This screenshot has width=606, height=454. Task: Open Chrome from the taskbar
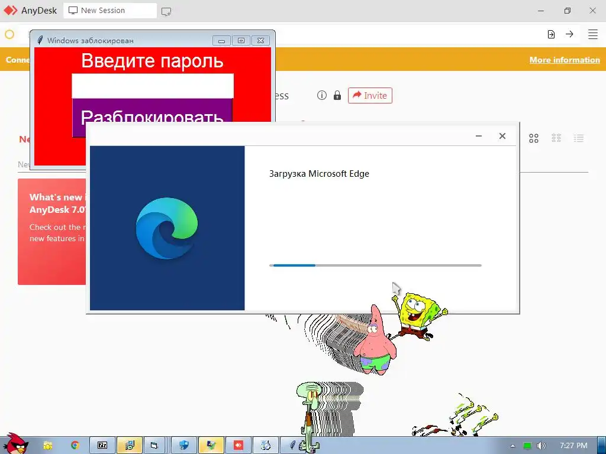pos(75,446)
